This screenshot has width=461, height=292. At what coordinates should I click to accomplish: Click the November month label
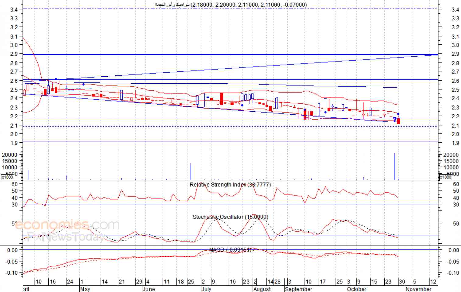click(x=418, y=289)
